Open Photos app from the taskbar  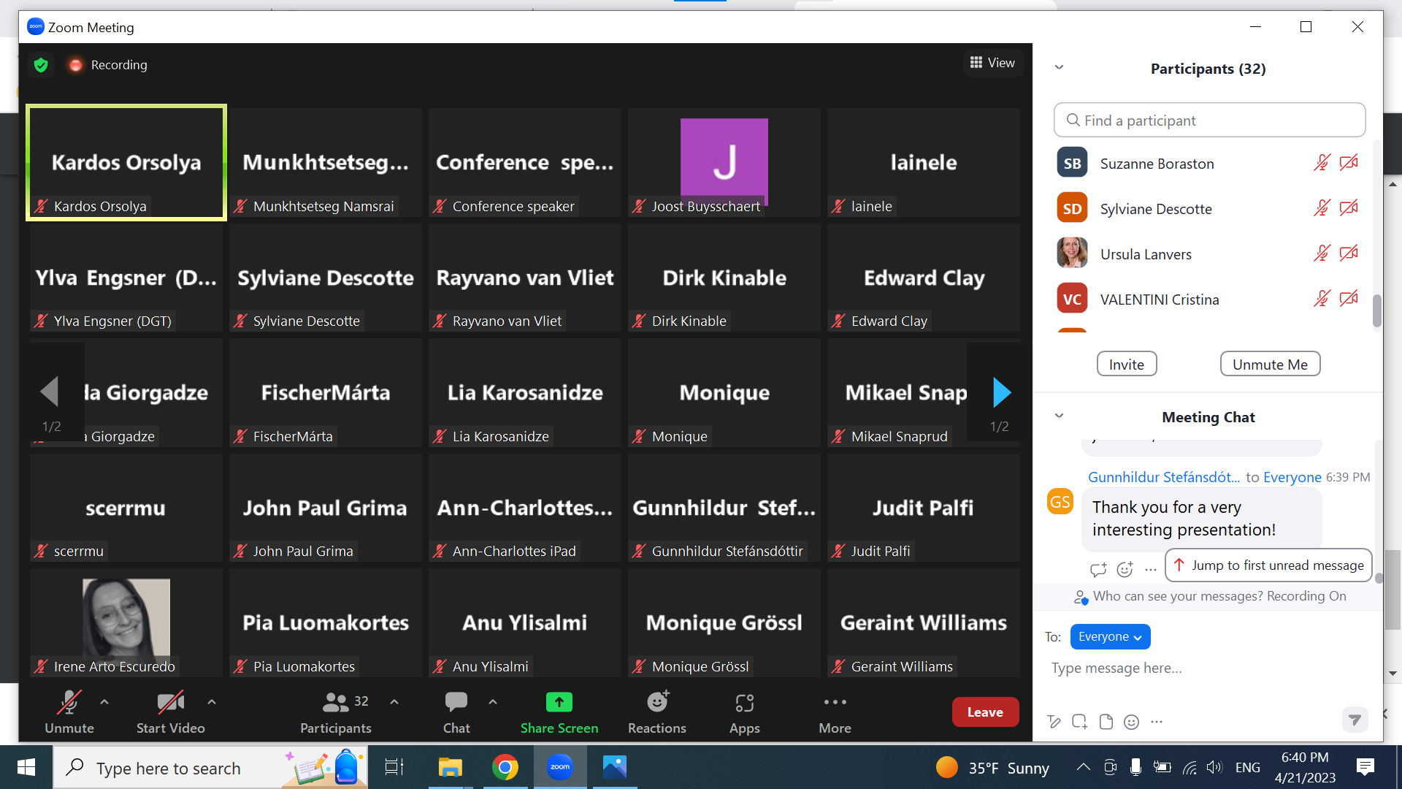[615, 767]
